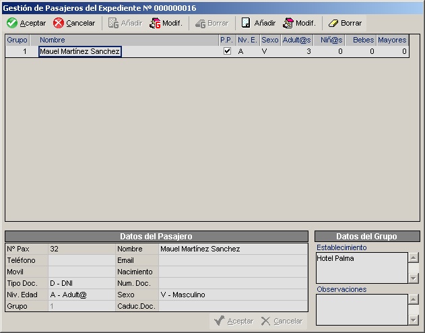Image resolution: width=425 pixels, height=333 pixels.
Task: Click the disabled Aceptar button at bottom
Action: [234, 321]
